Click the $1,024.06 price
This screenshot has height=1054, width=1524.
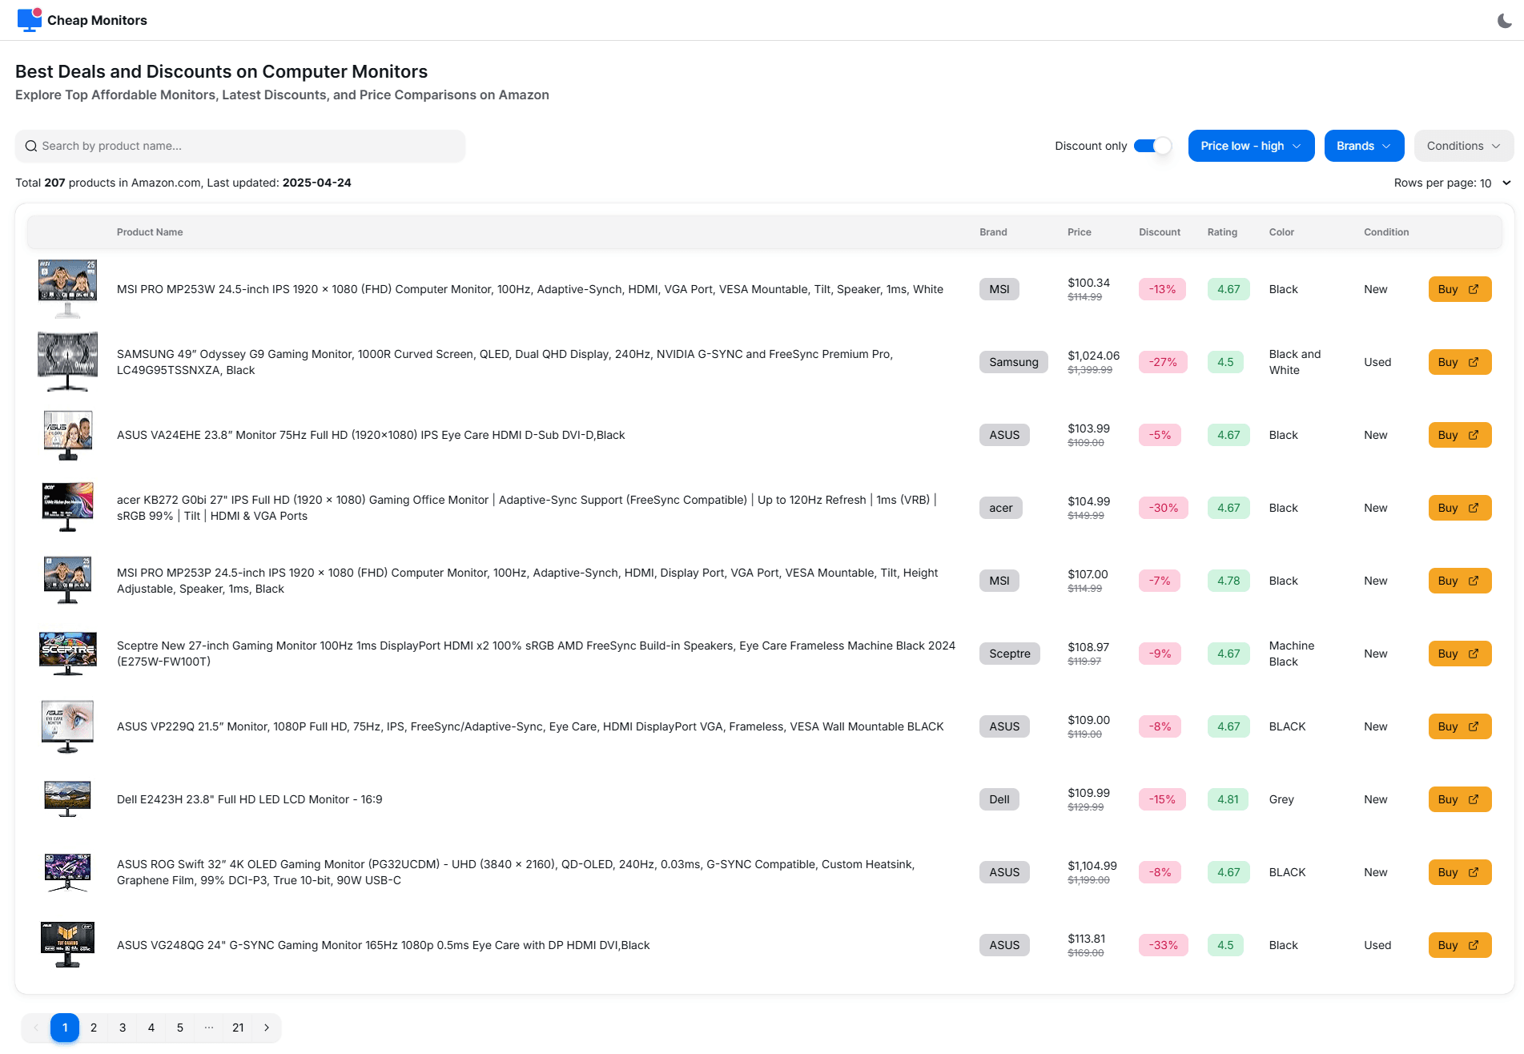click(x=1093, y=356)
